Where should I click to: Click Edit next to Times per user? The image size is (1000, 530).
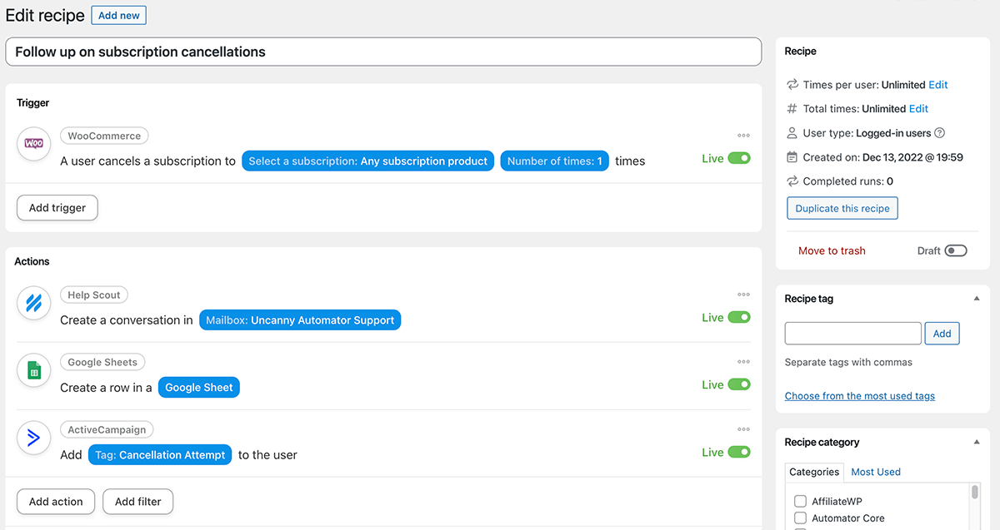(x=938, y=85)
